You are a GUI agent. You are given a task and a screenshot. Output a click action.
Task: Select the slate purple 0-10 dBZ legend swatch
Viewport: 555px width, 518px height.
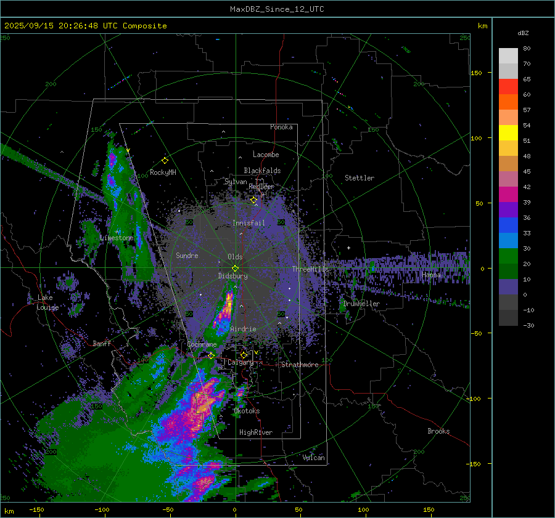(508, 287)
